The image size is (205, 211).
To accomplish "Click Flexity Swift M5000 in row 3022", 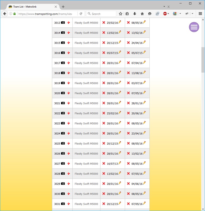I will [x=86, y=113].
